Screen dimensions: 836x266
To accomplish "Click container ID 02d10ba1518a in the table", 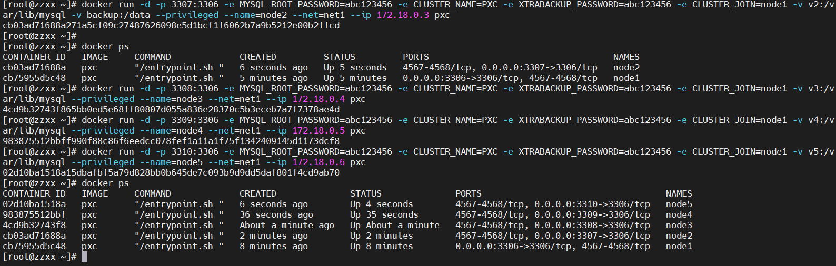I will coord(34,204).
